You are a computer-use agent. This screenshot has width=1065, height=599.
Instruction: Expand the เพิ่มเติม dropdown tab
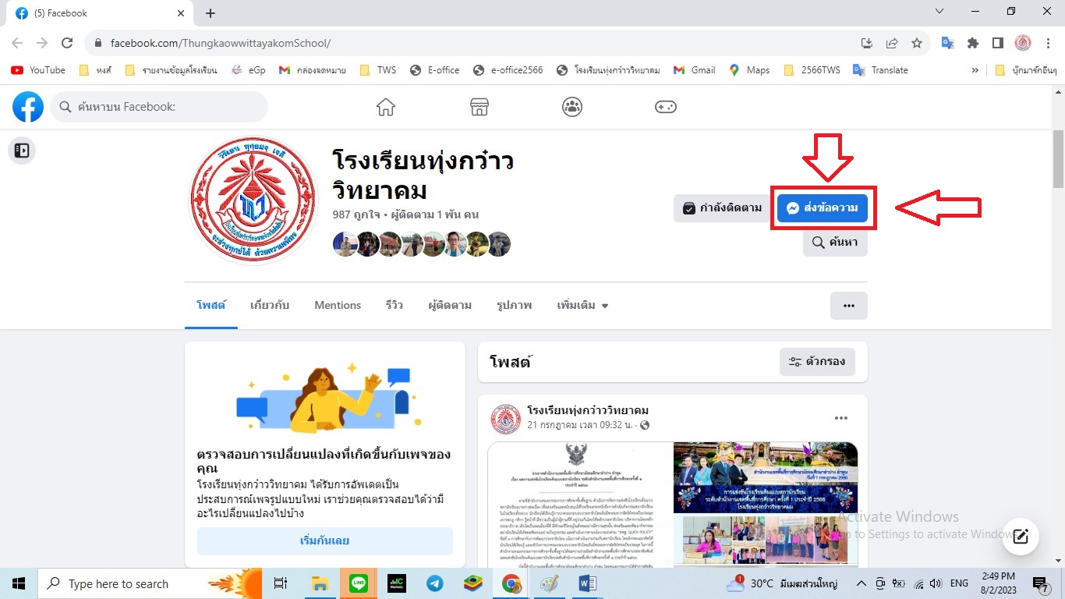[x=582, y=306]
